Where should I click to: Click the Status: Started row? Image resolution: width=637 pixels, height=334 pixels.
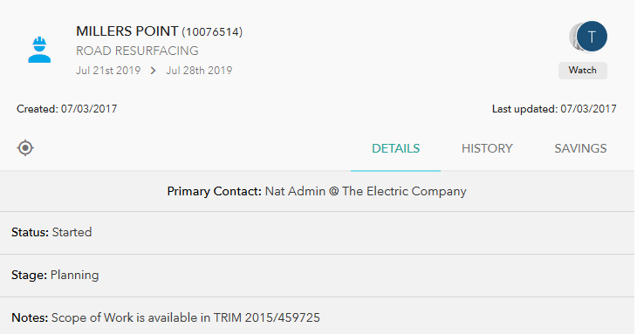(x=317, y=233)
